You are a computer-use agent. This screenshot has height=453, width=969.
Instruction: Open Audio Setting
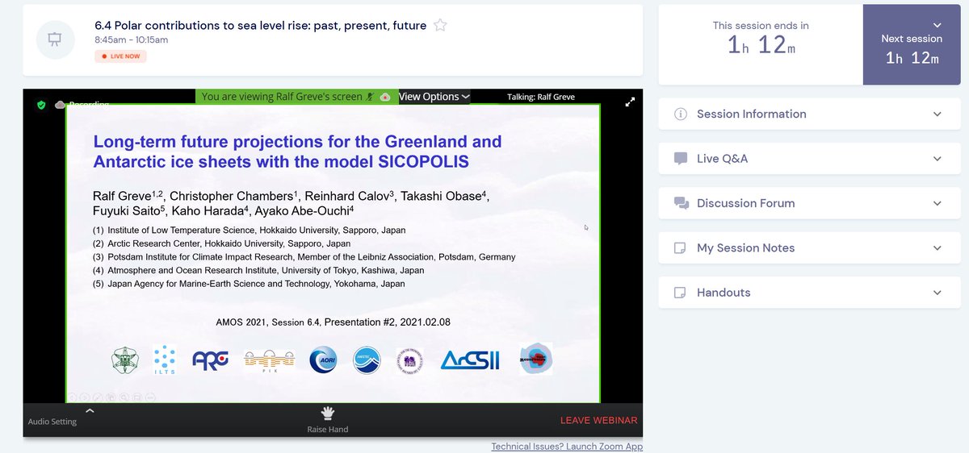point(52,422)
